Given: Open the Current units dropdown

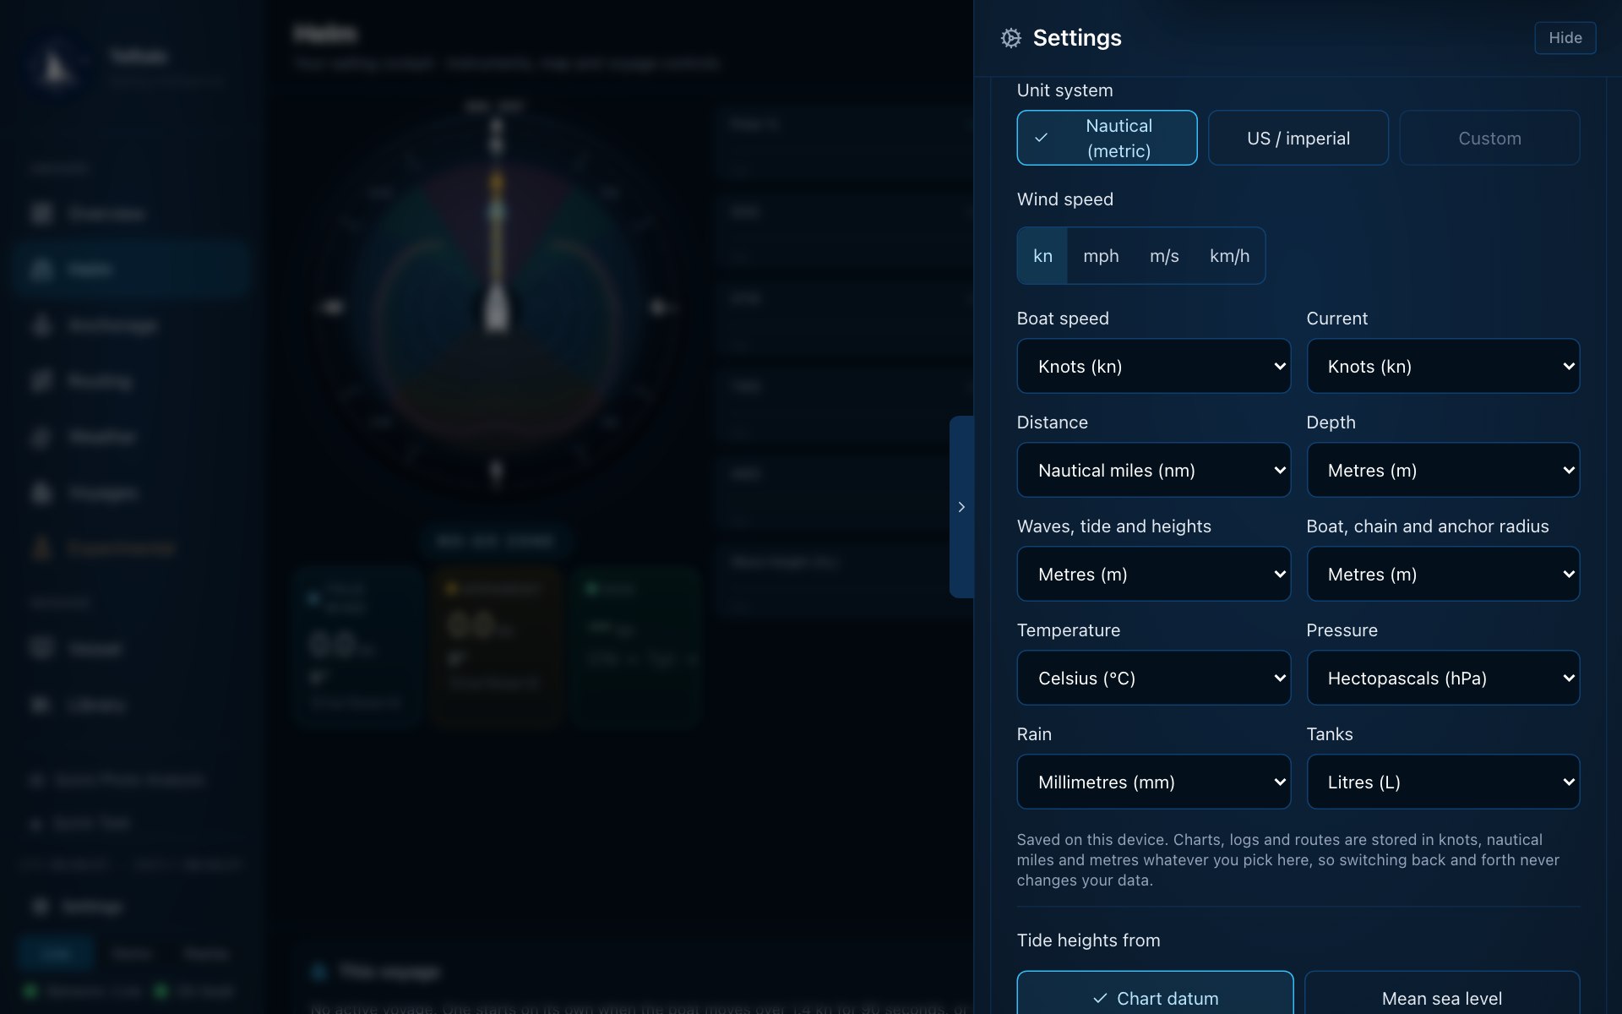Looking at the screenshot, I should click(1443, 366).
